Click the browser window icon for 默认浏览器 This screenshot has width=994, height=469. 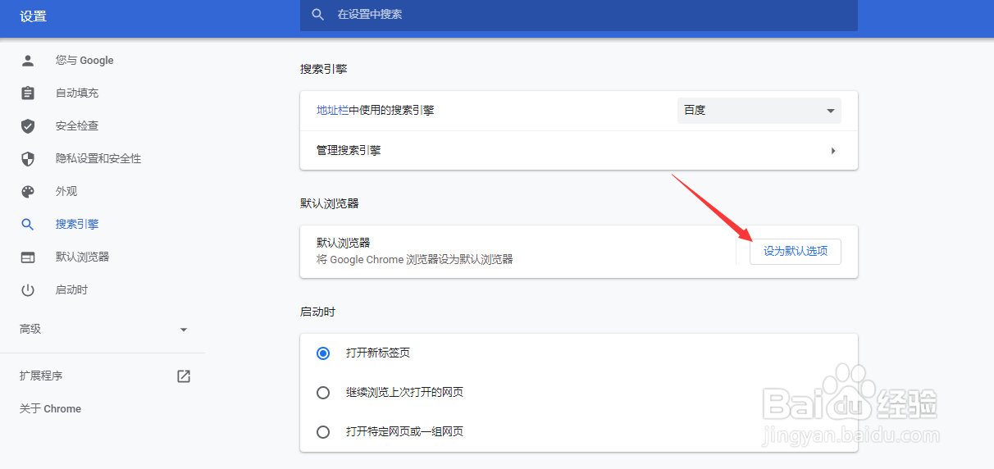pos(28,257)
